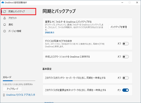Click 重要な PC フォルダー backup title text
This screenshot has width=141, height=103.
coord(68,22)
